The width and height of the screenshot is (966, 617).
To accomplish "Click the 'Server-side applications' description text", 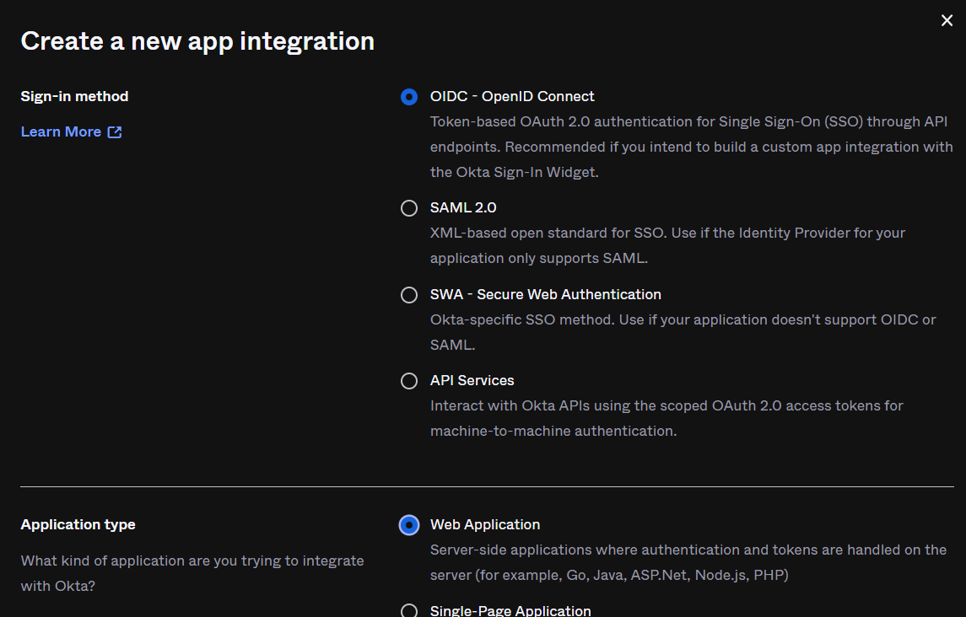I will (x=688, y=562).
